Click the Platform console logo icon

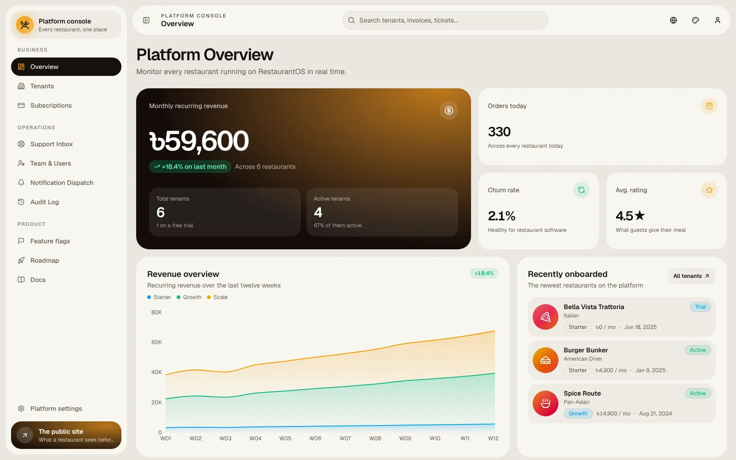coord(25,25)
